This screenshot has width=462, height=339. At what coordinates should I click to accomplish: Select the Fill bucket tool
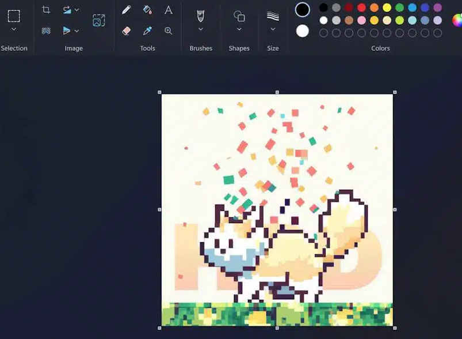coord(147,10)
